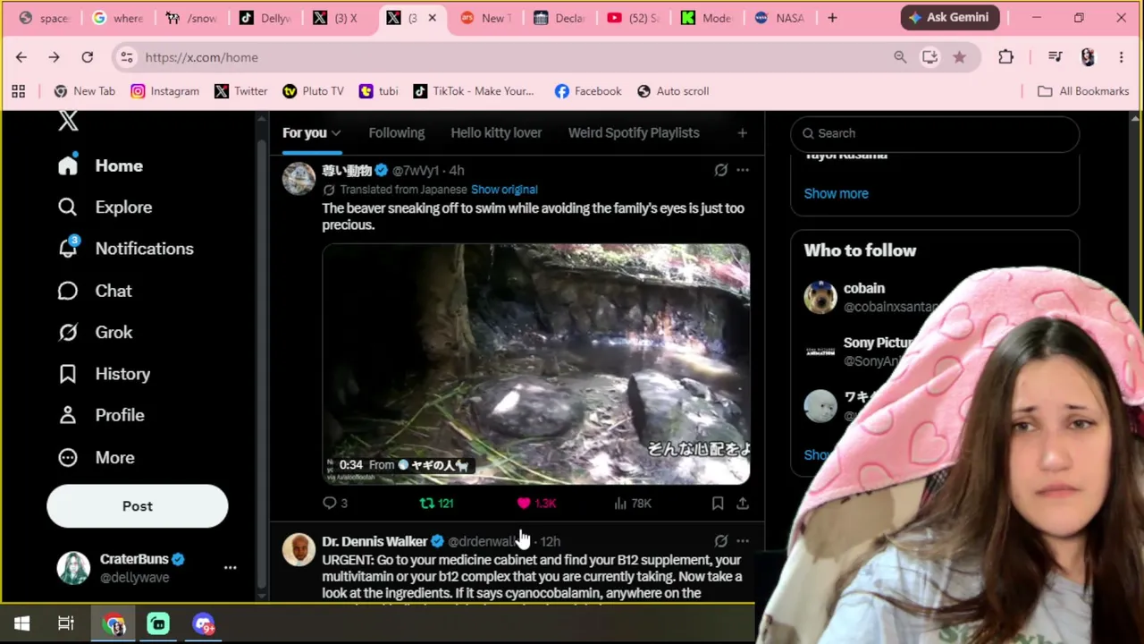Open the Pluto TV bookmark
1144x644 pixels.
pyautogui.click(x=313, y=91)
